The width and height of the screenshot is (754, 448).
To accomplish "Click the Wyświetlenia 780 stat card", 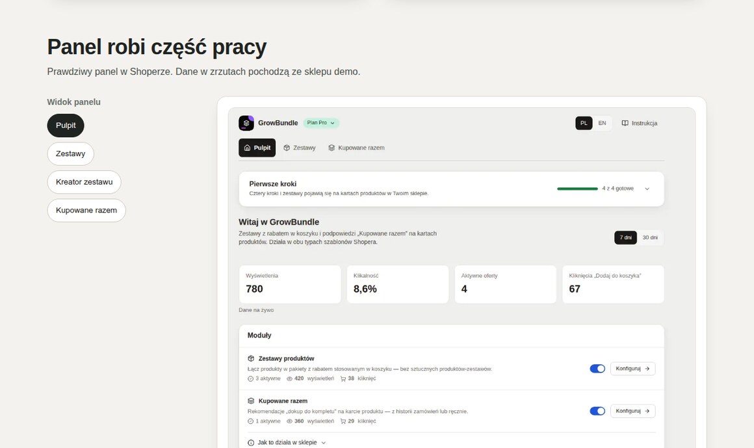I will pos(290,284).
